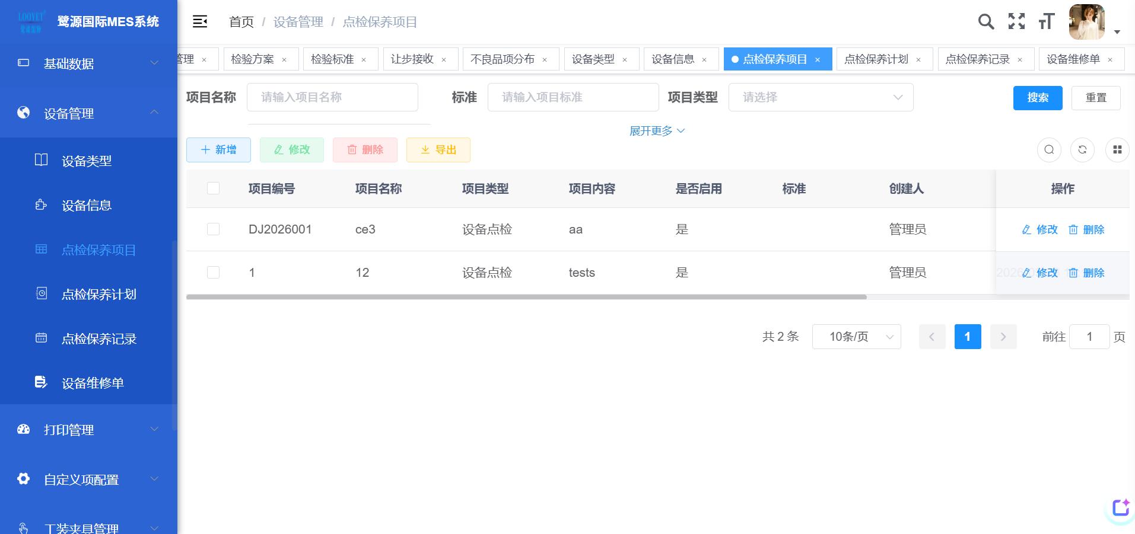
Task: Toggle fullscreen mode icon in header
Action: click(x=1016, y=22)
